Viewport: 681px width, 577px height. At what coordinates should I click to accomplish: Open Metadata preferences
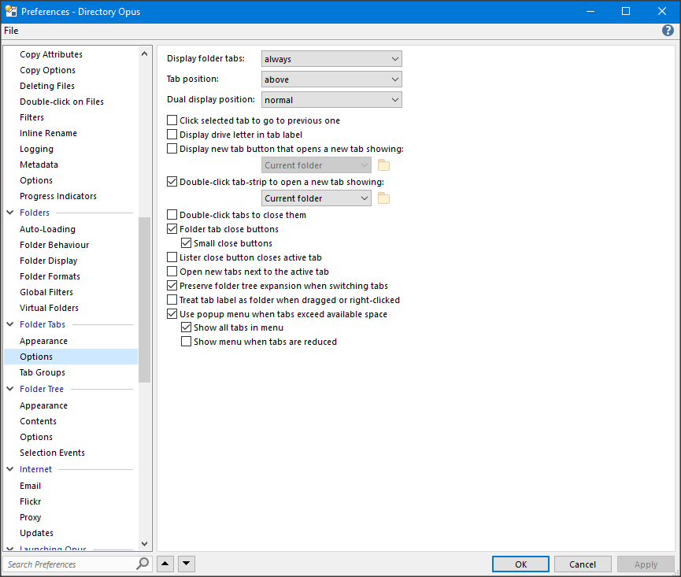coord(39,165)
